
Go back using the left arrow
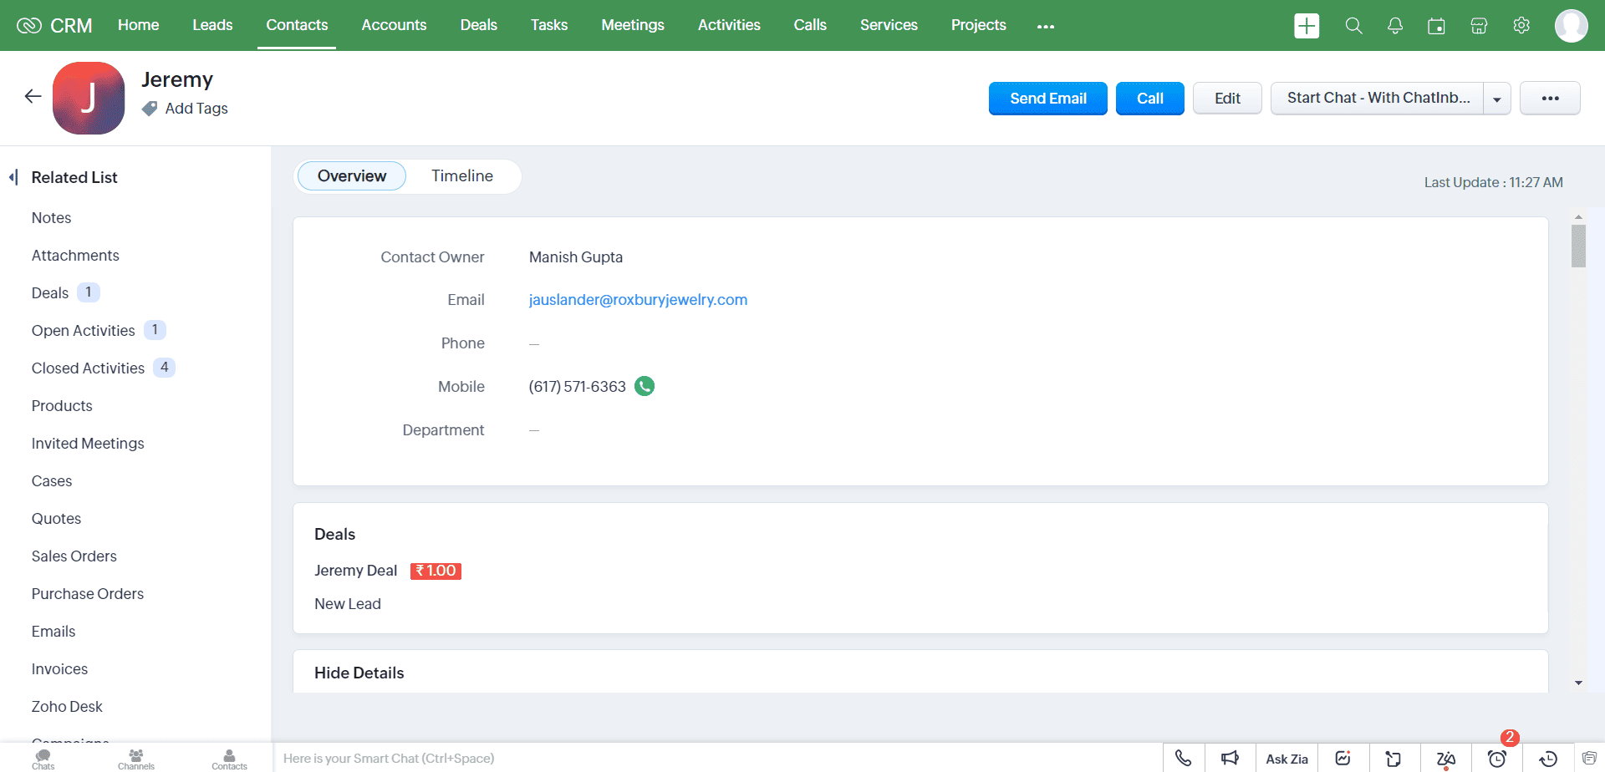[33, 96]
